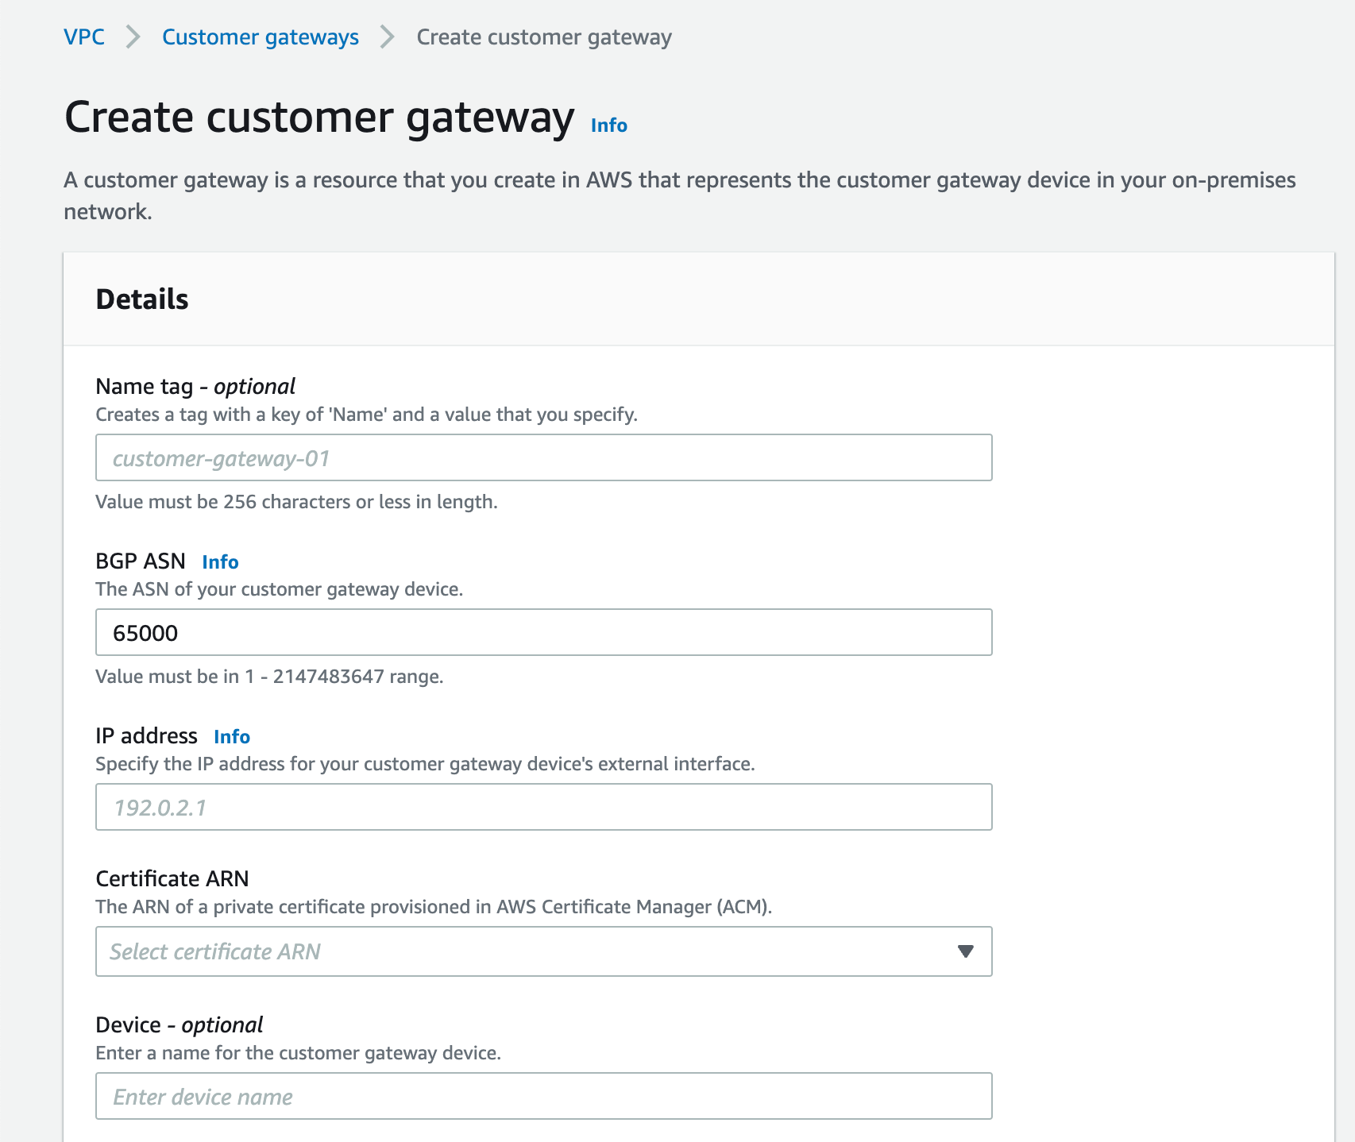
Task: Click the IP address input field
Action: (x=543, y=807)
